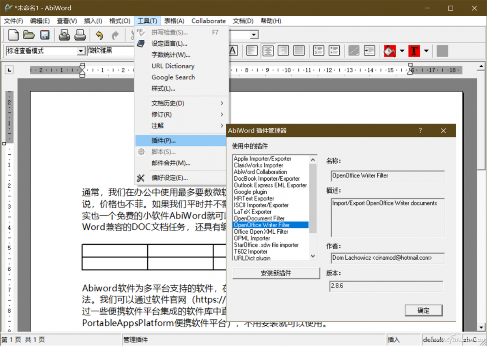Select 拼写检查 from the Tools menu
The height and width of the screenshot is (346, 487).
[x=170, y=32]
